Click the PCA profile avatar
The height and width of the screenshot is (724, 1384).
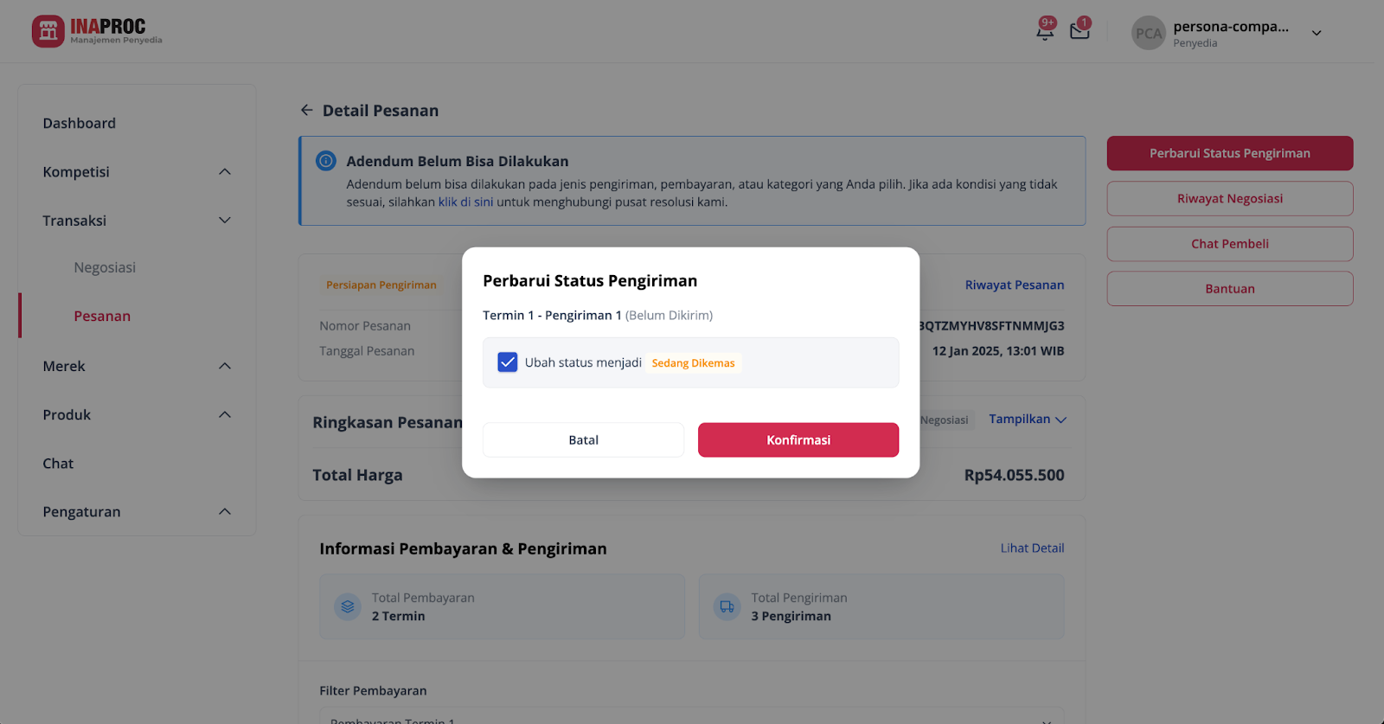pyautogui.click(x=1149, y=33)
